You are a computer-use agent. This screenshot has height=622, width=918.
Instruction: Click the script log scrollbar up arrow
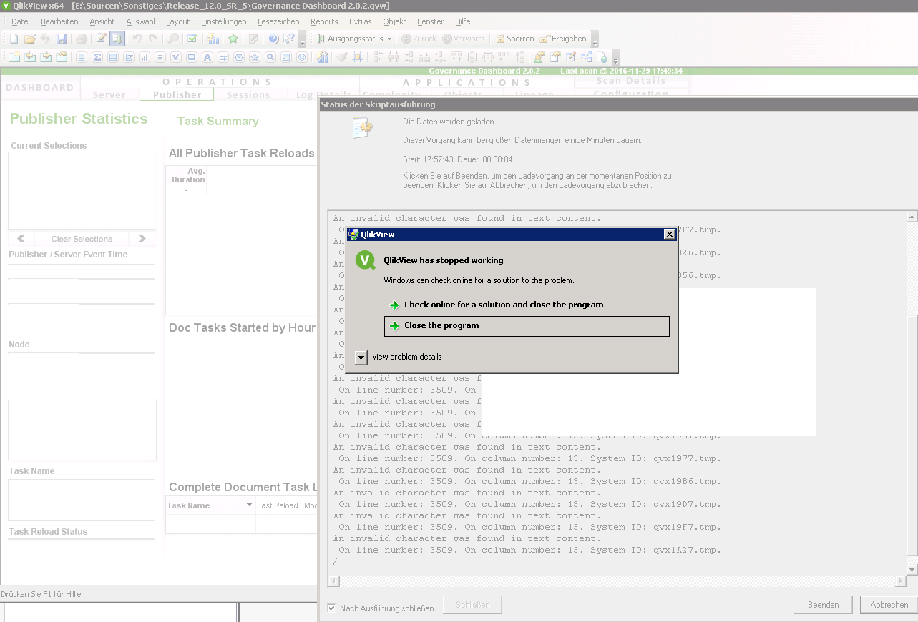point(912,217)
